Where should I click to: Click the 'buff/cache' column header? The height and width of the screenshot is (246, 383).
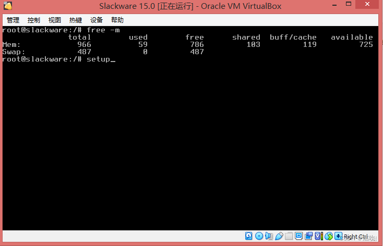(293, 37)
